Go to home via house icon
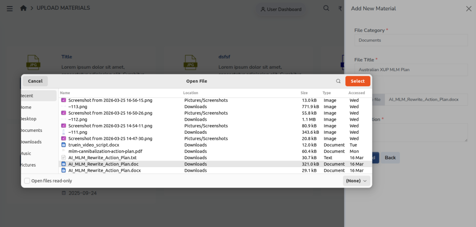Screen dimensions: 476x227 coord(23,8)
